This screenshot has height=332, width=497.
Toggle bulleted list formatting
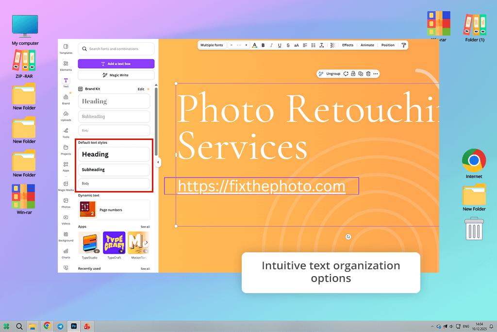pos(313,45)
